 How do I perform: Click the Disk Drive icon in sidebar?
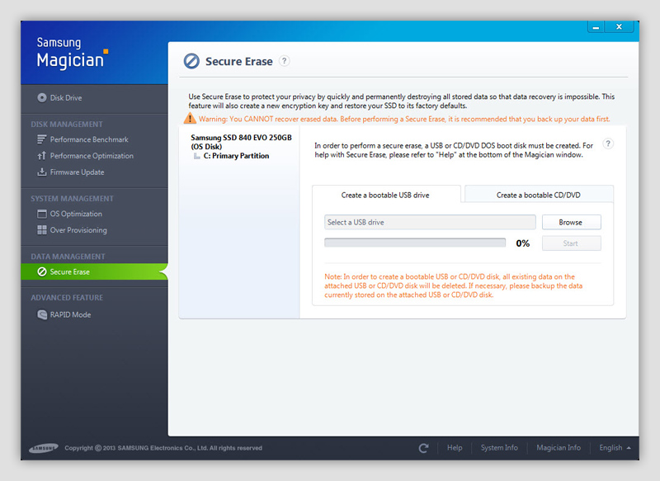tap(42, 97)
